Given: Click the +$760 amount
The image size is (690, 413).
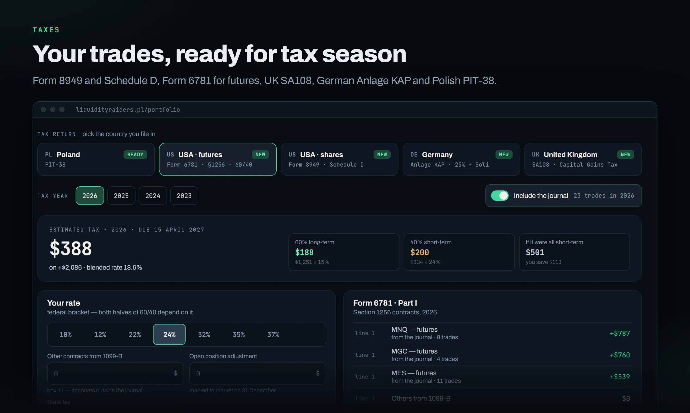Looking at the screenshot, I should [x=620, y=355].
